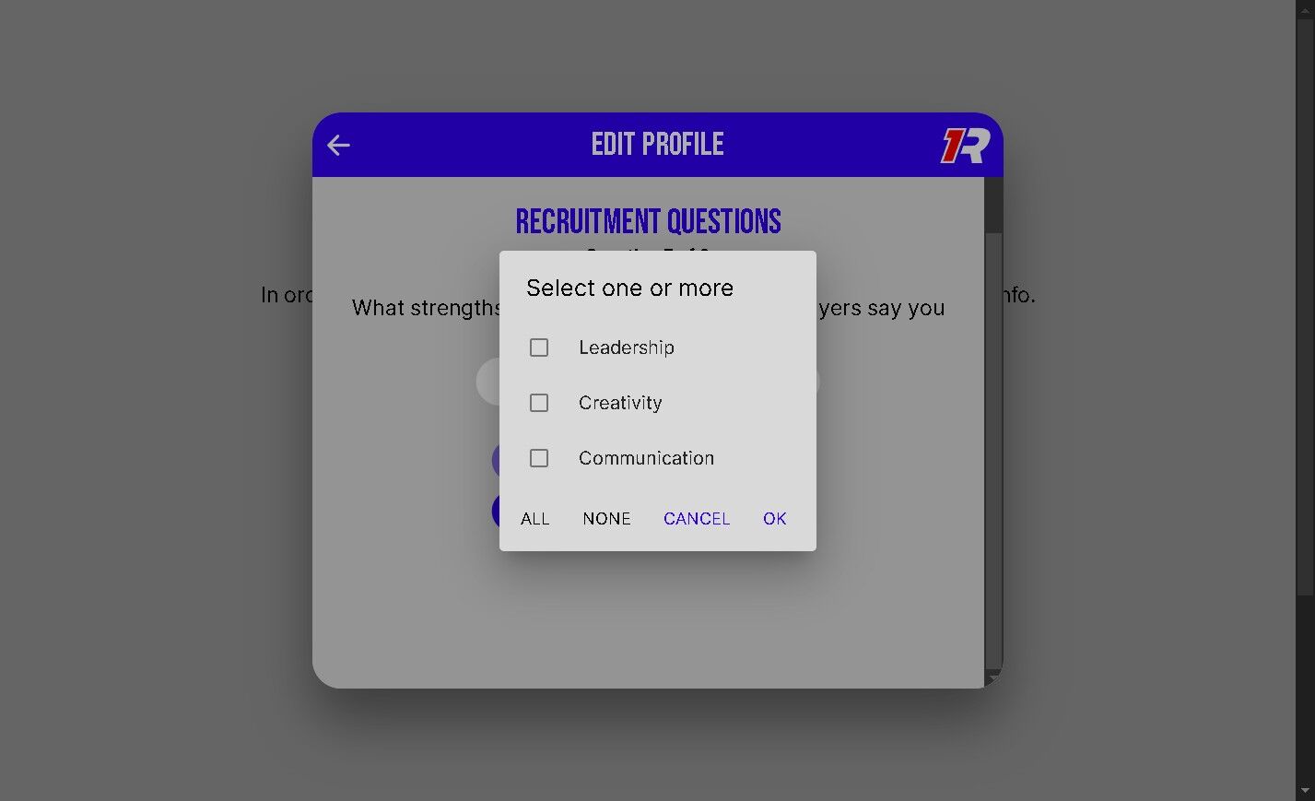The width and height of the screenshot is (1315, 801).
Task: Click the Recruitment Questions heading
Action: click(x=648, y=222)
